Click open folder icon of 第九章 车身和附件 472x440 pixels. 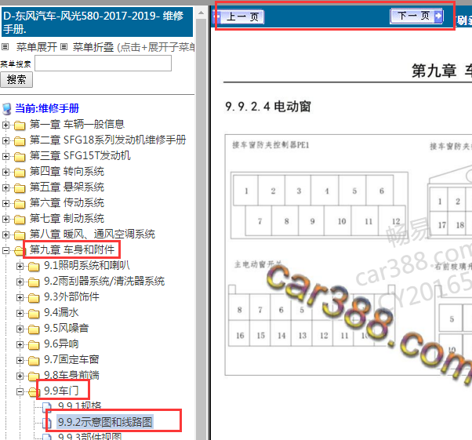[x=19, y=250]
